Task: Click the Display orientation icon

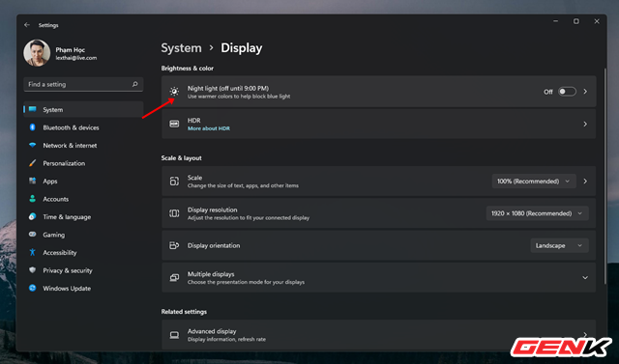Action: (174, 245)
